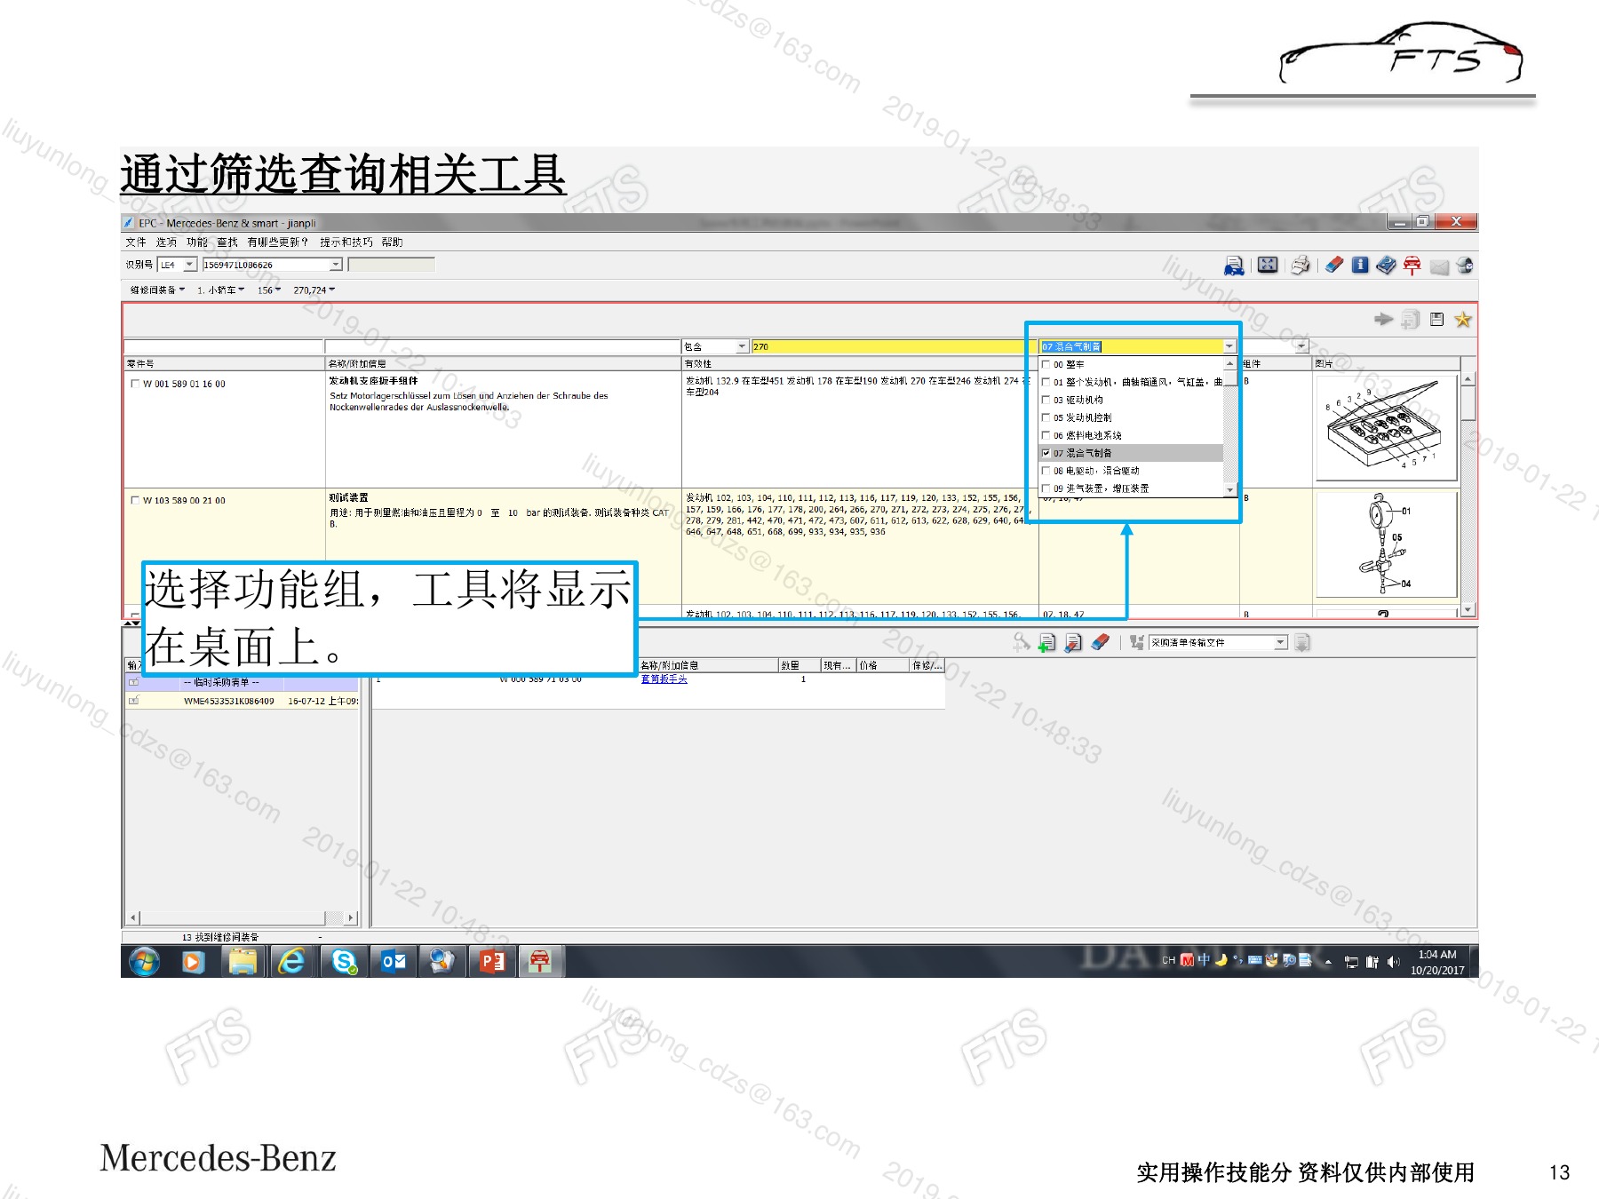This screenshot has height=1199, width=1599.
Task: Click the 图片 column header
Action: coord(1386,363)
